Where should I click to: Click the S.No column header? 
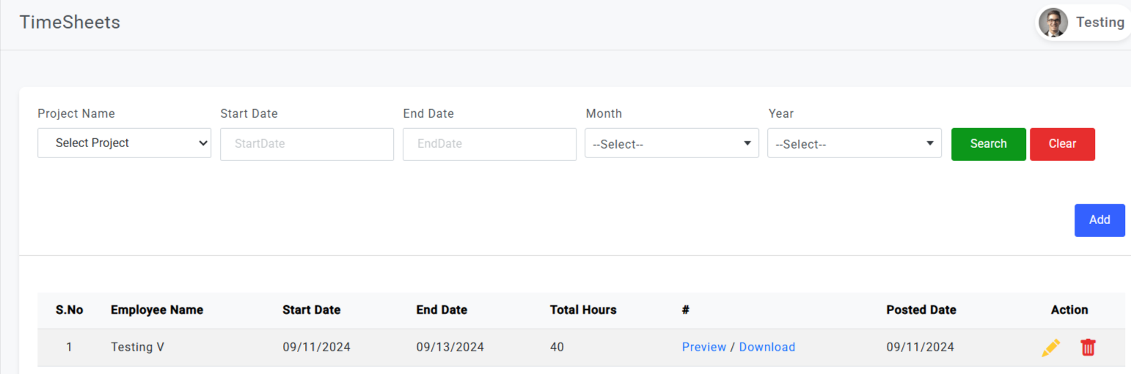point(69,310)
